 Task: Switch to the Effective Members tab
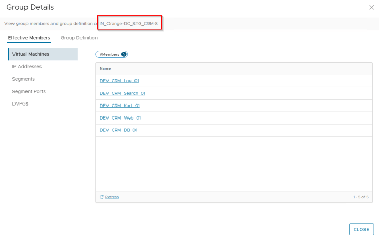(29, 38)
